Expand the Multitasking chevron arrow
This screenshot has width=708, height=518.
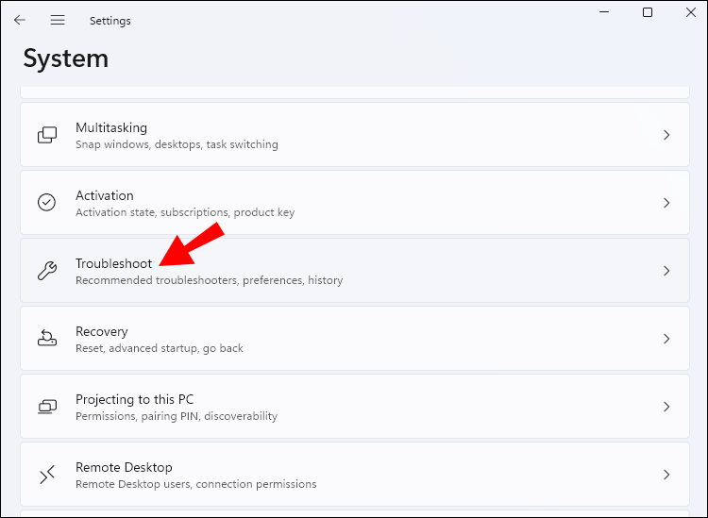(666, 135)
